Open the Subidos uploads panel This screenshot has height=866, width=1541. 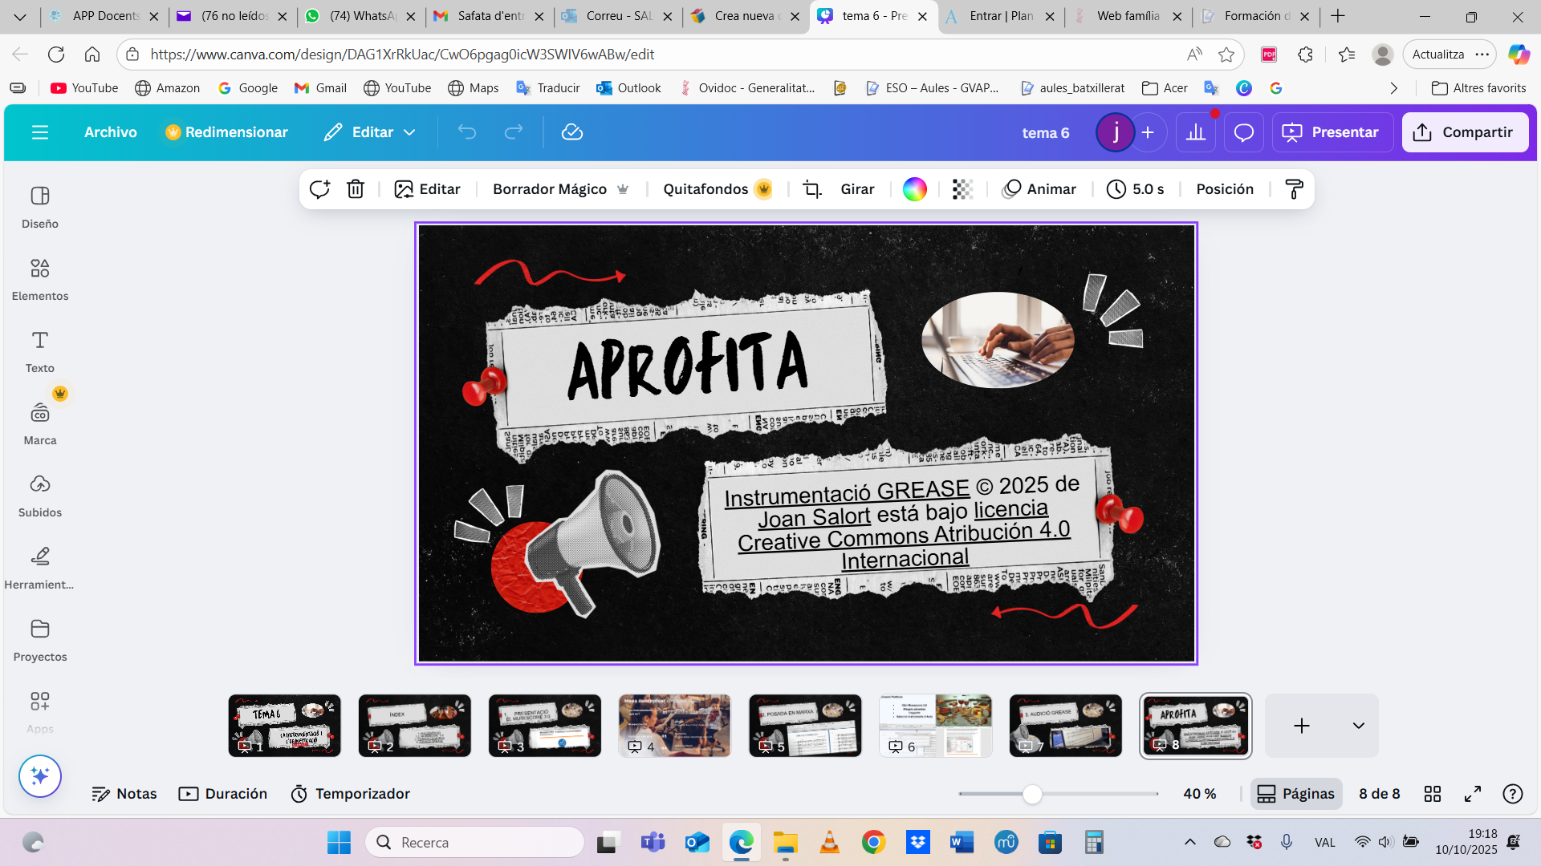[x=40, y=495]
